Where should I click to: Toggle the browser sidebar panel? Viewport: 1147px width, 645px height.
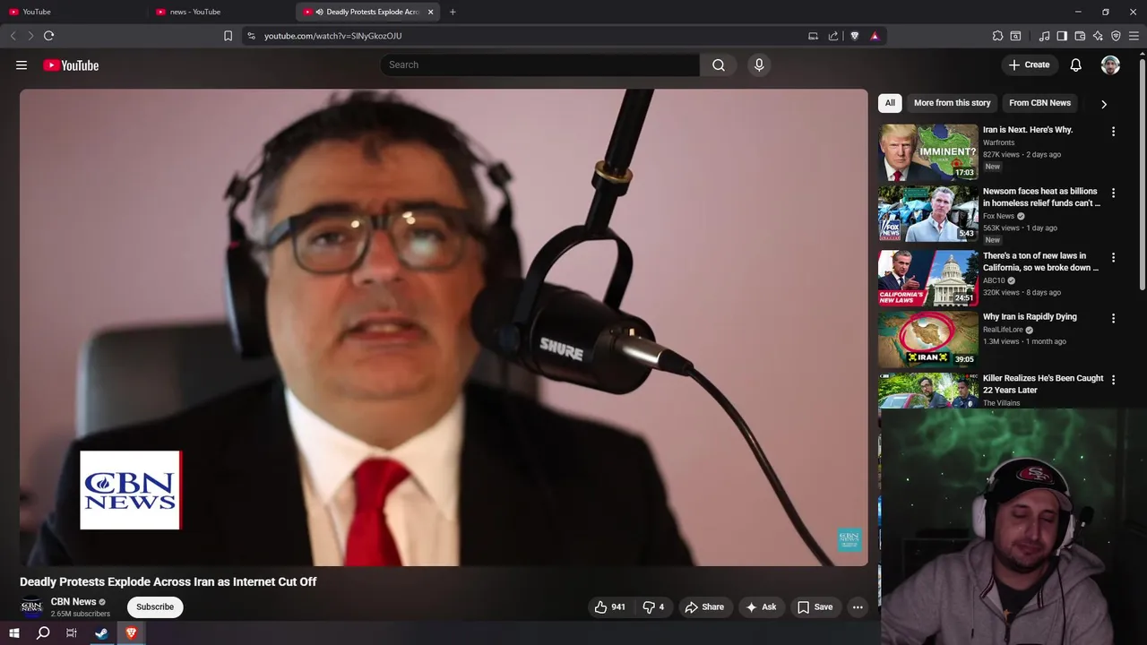point(1062,36)
